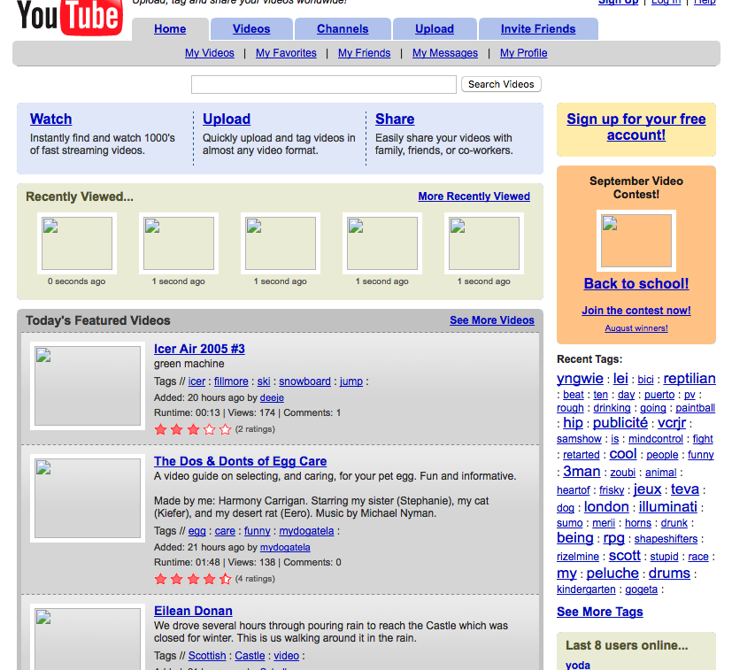Open The Dos & Donts of Egg Care title
This screenshot has width=732, height=670.
(x=240, y=461)
